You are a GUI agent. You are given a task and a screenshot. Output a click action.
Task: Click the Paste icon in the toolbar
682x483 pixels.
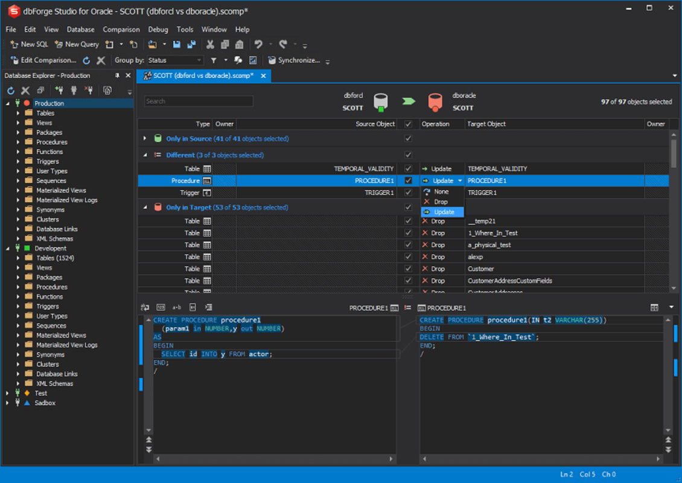[239, 45]
